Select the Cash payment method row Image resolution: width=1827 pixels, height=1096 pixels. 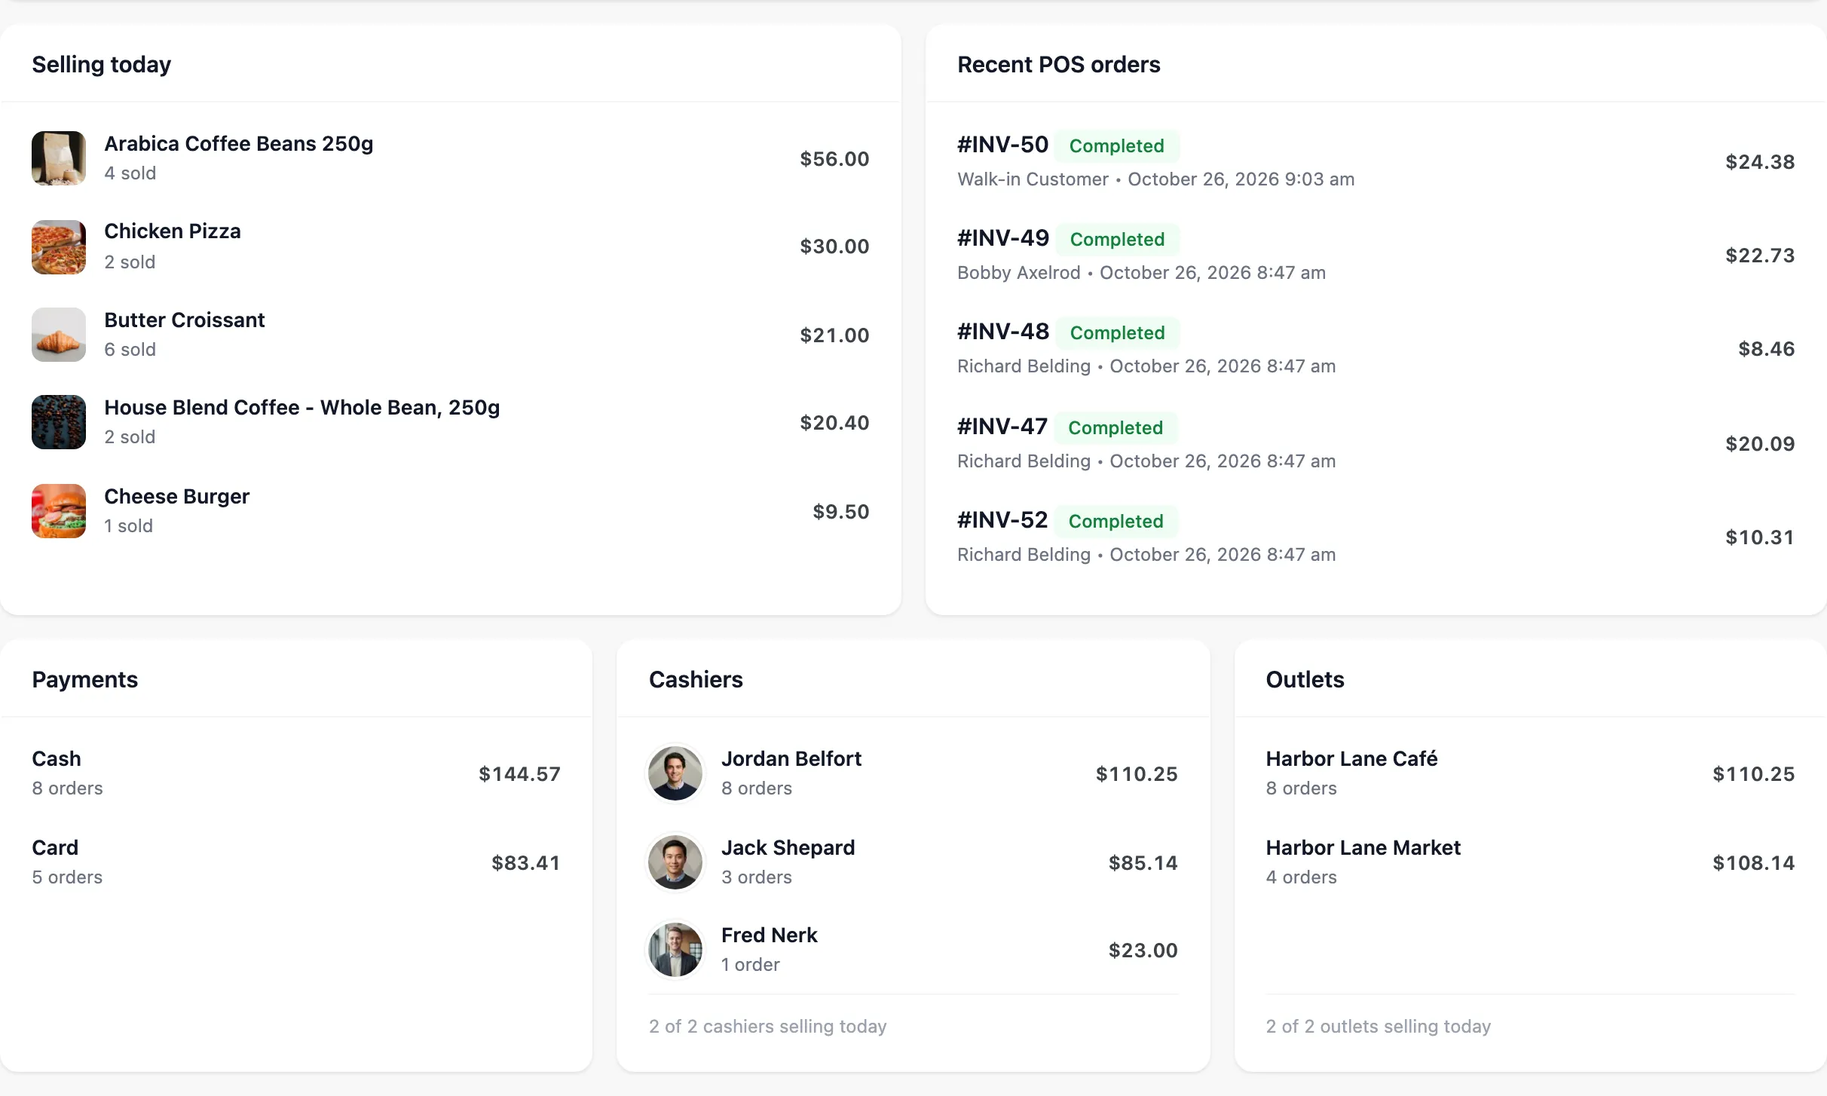pos(296,773)
